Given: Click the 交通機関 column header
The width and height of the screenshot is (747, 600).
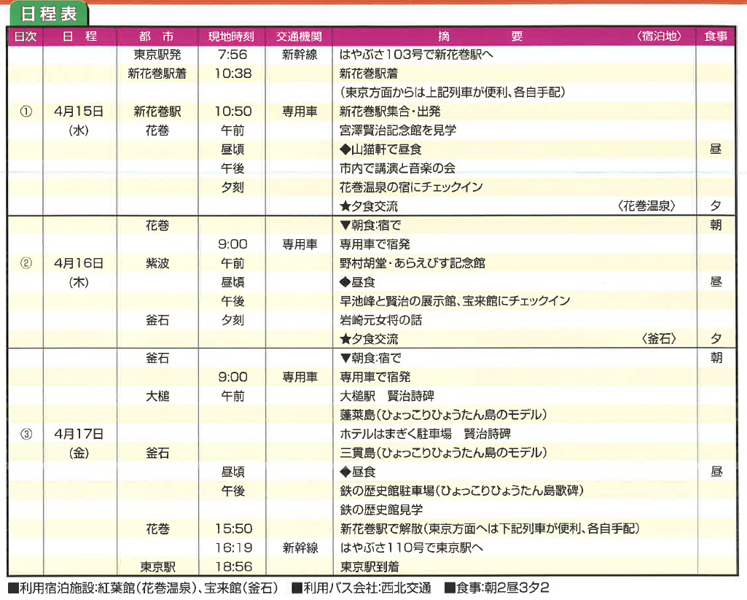Looking at the screenshot, I should [x=300, y=36].
